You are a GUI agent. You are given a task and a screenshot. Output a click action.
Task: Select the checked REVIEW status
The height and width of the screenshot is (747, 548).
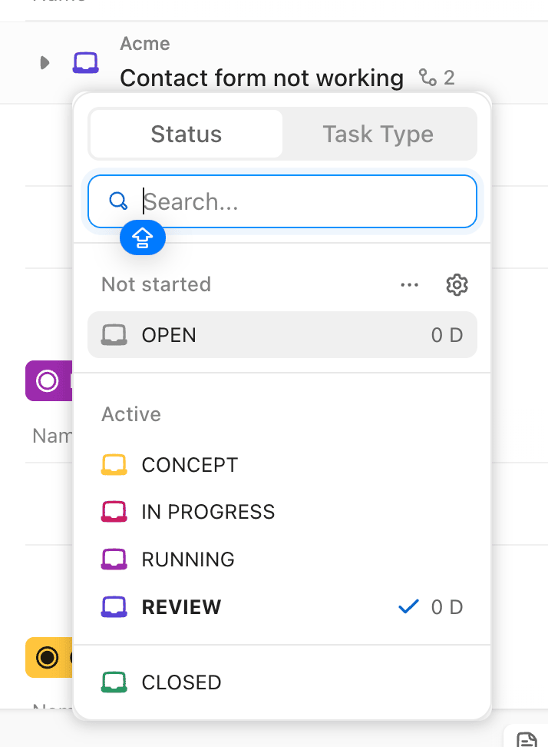282,607
